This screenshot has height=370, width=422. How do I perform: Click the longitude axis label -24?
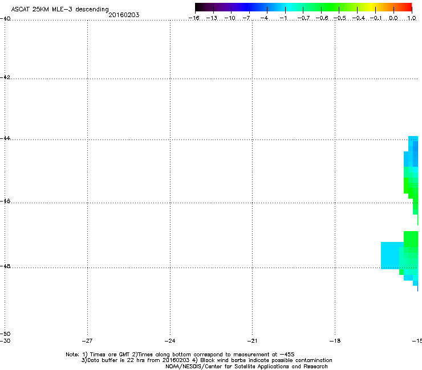170,341
